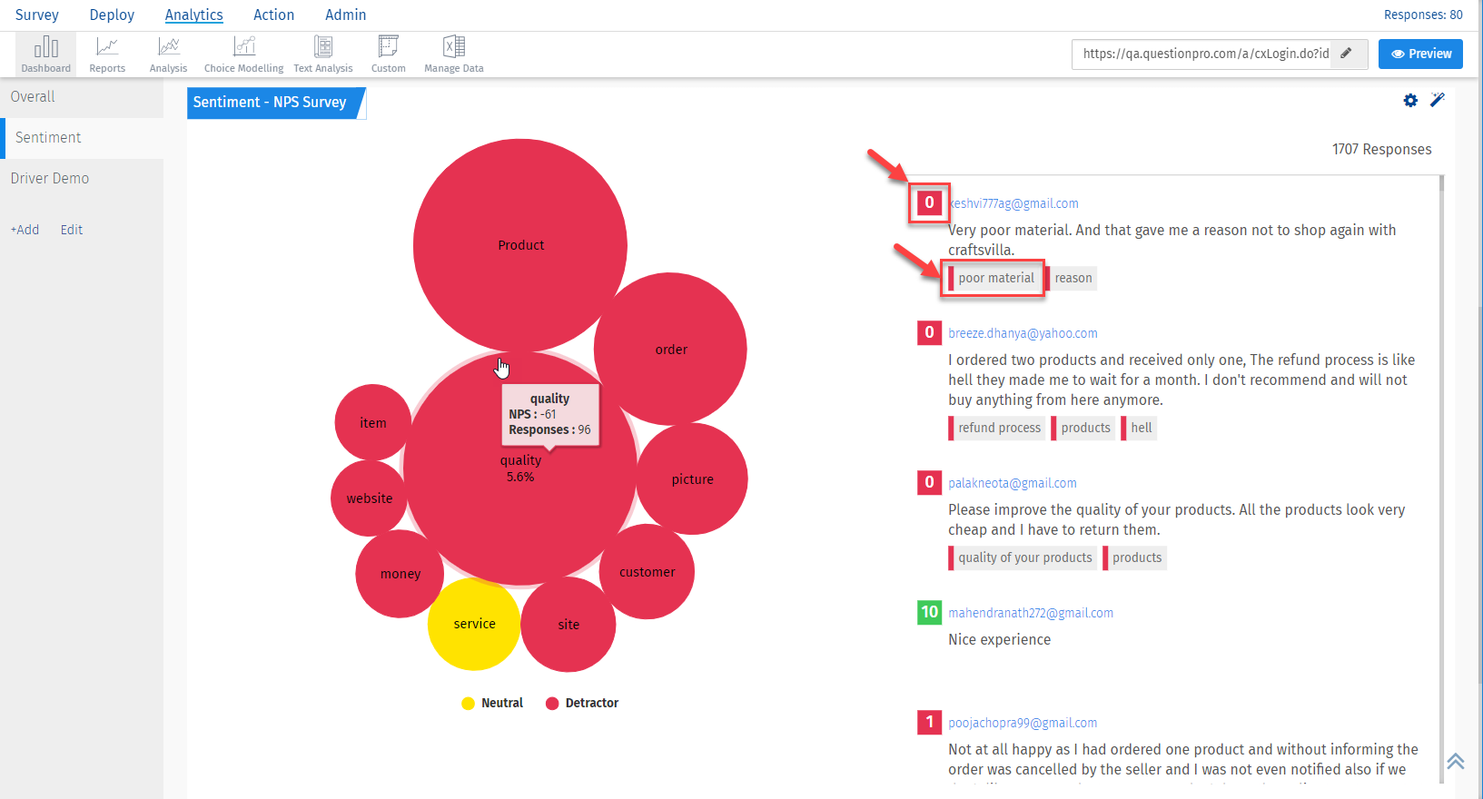Image resolution: width=1483 pixels, height=799 pixels.
Task: Open poojachopra99@gmail.com respondent link
Action: [x=1023, y=723]
